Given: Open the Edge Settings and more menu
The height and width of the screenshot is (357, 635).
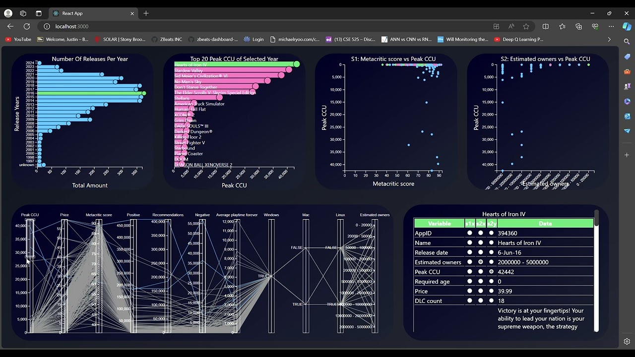Looking at the screenshot, I should point(611,26).
